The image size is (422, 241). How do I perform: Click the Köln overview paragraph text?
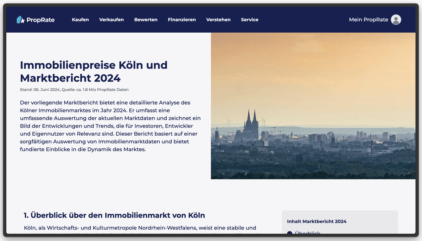coord(140,228)
